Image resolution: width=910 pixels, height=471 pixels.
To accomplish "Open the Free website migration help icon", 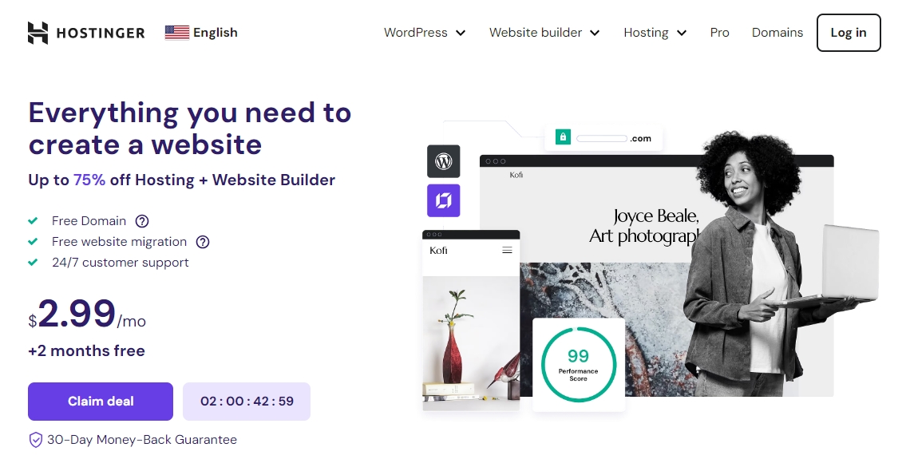I will click(203, 242).
